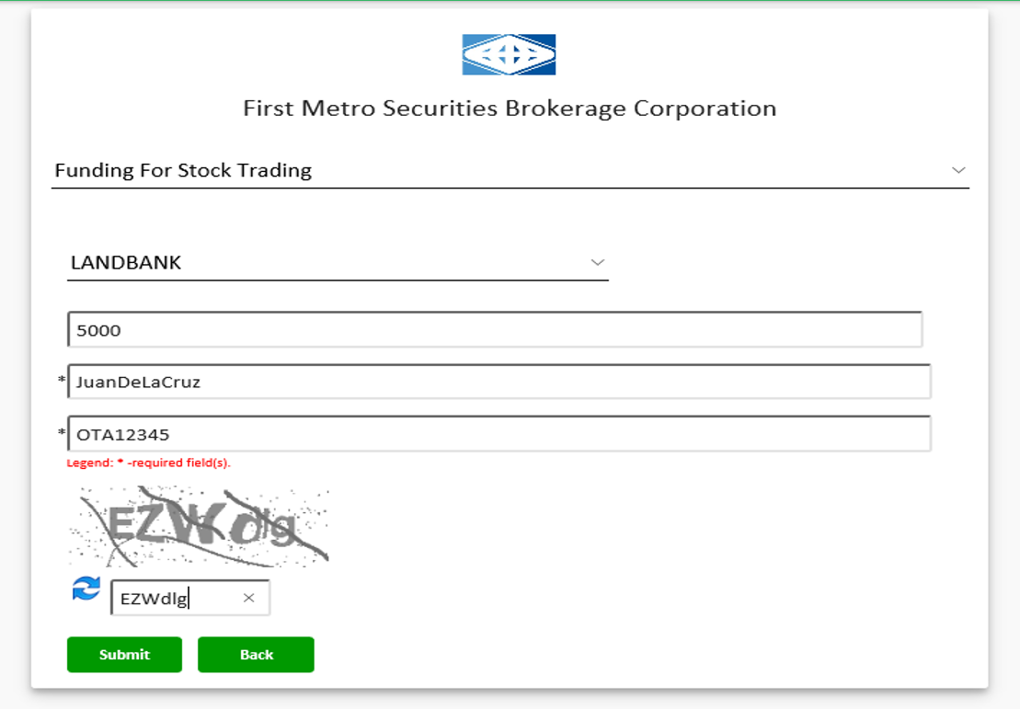Viewport: 1020px width, 709px height.
Task: Click the asterisk beside the OTA12345 field
Action: [62, 432]
